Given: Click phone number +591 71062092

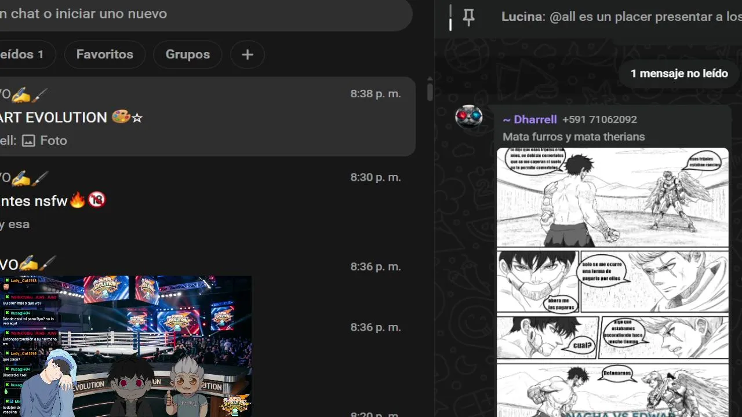Looking at the screenshot, I should 599,119.
